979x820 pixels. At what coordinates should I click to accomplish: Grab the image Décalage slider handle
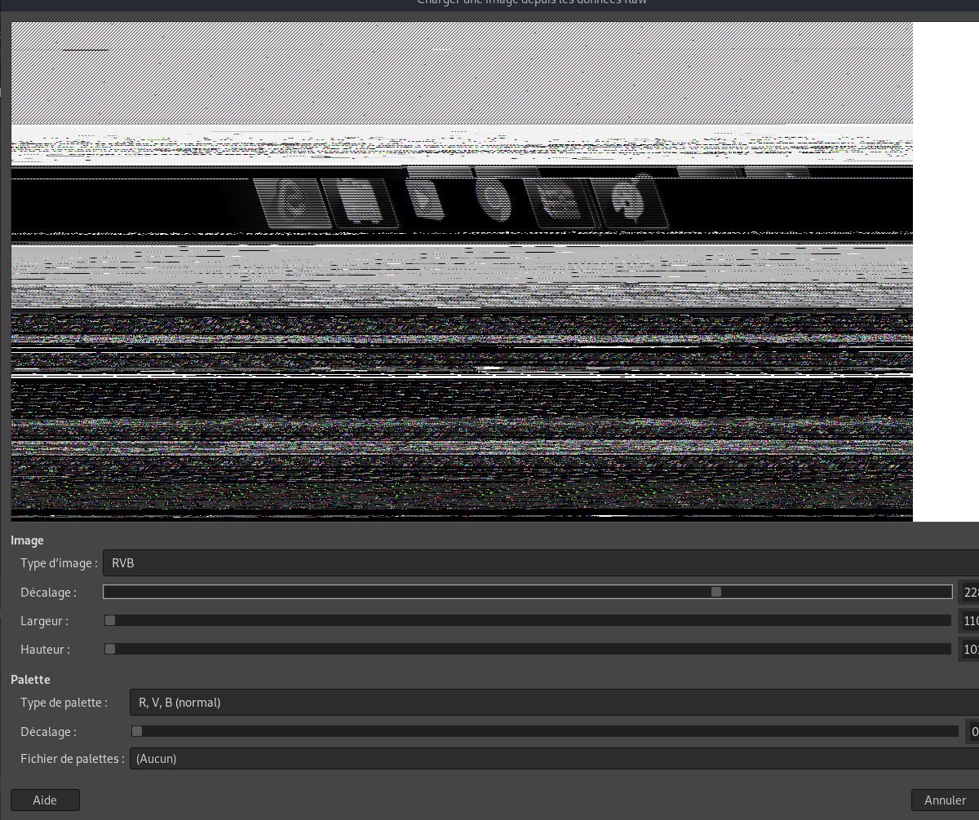pyautogui.click(x=716, y=592)
